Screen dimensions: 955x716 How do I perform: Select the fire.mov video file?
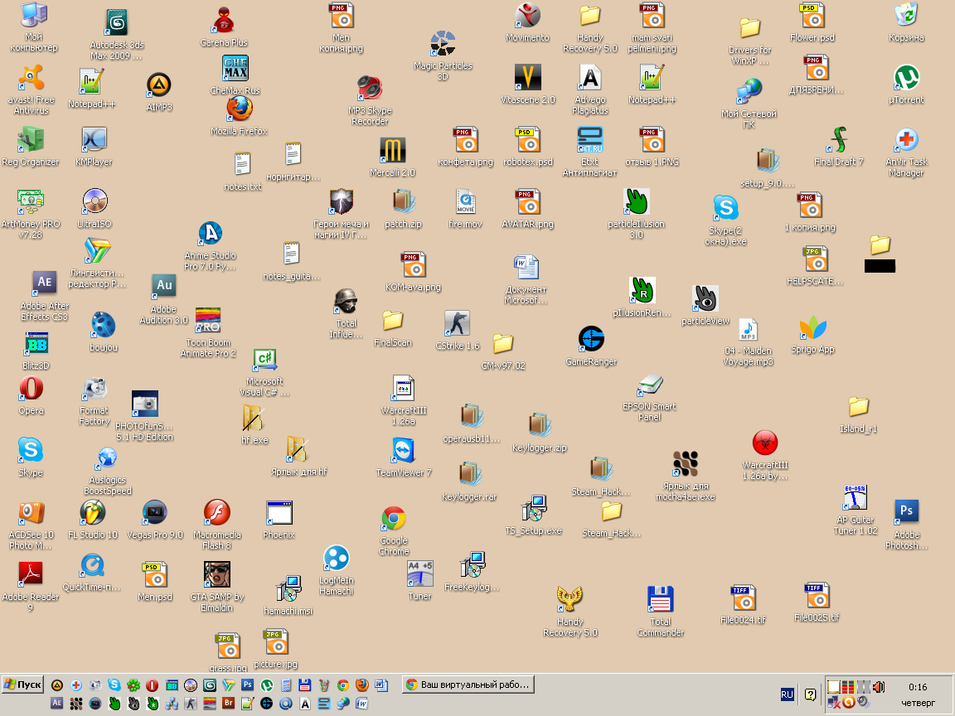pos(465,202)
